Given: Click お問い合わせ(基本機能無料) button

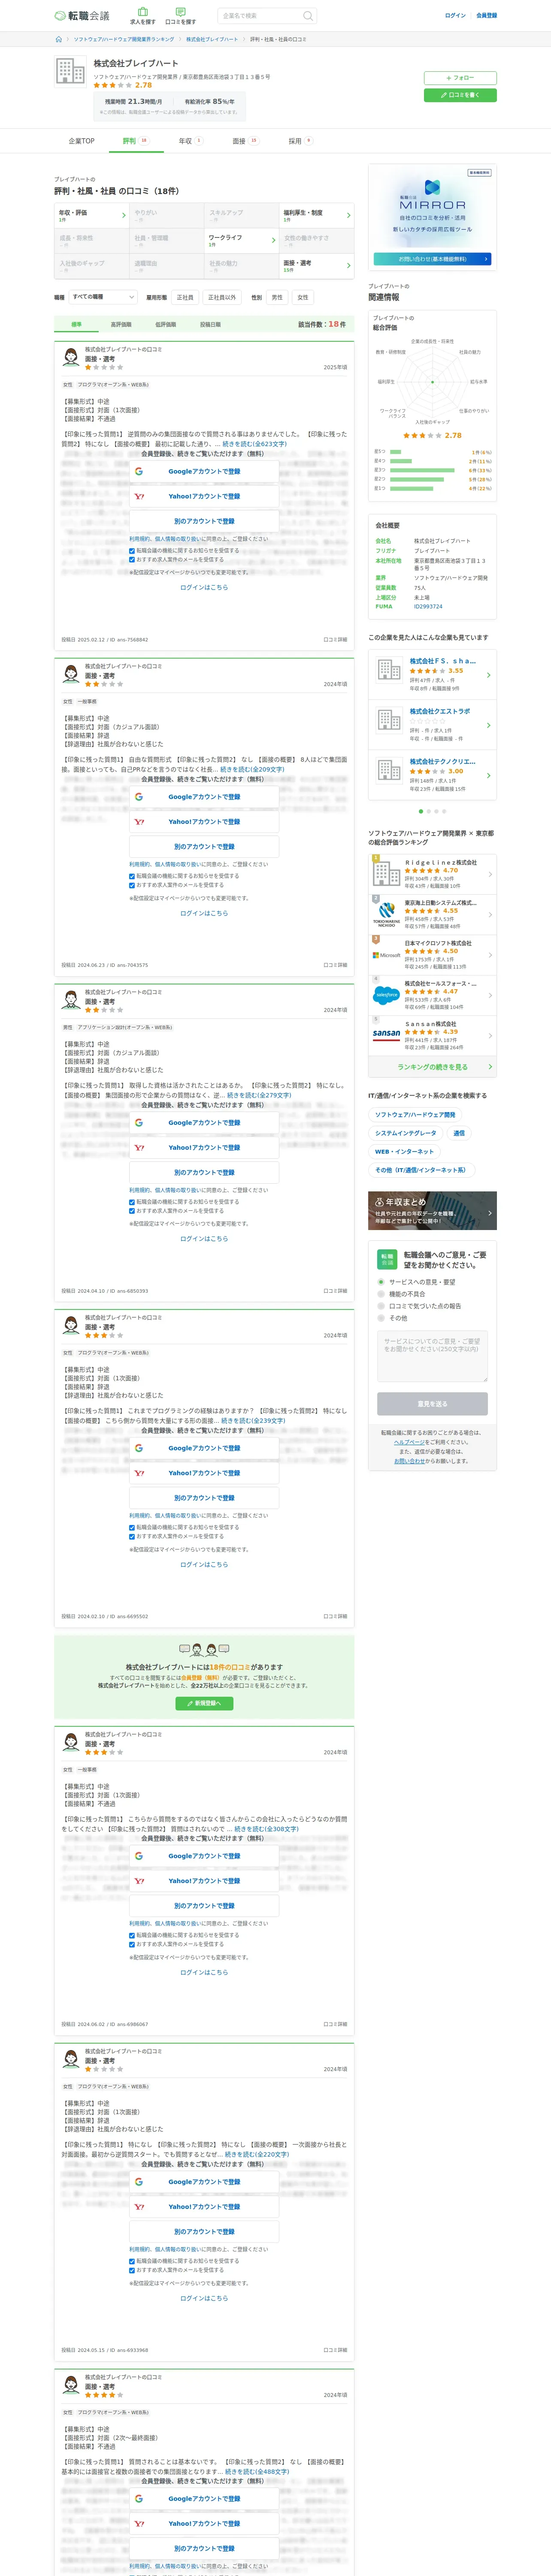Looking at the screenshot, I should [x=432, y=259].
